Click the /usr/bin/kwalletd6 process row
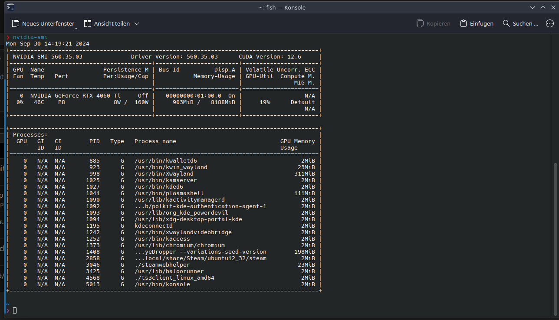The width and height of the screenshot is (559, 320). [x=164, y=161]
